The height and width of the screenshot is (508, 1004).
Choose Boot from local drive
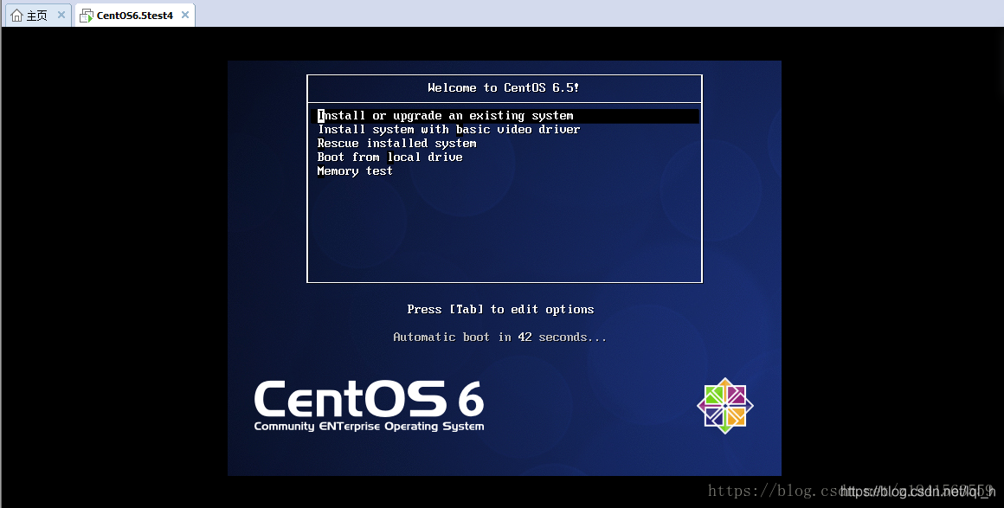[390, 157]
